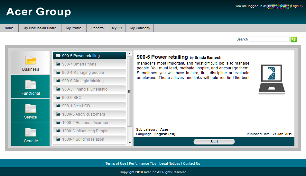This screenshot has width=306, height=176.
Task: Click folder icon beside 1000-5 Angry customers
Action: tap(58, 114)
